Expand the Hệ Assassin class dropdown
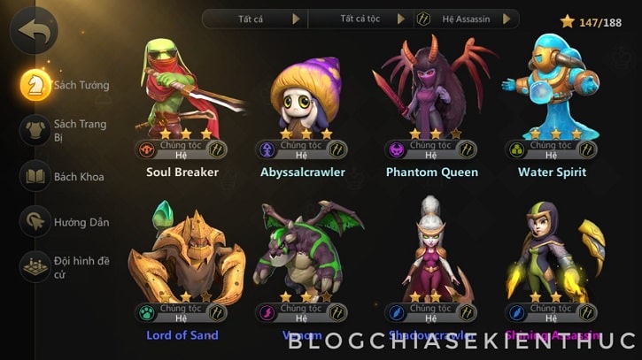This screenshot has width=642, height=360. tap(467, 19)
